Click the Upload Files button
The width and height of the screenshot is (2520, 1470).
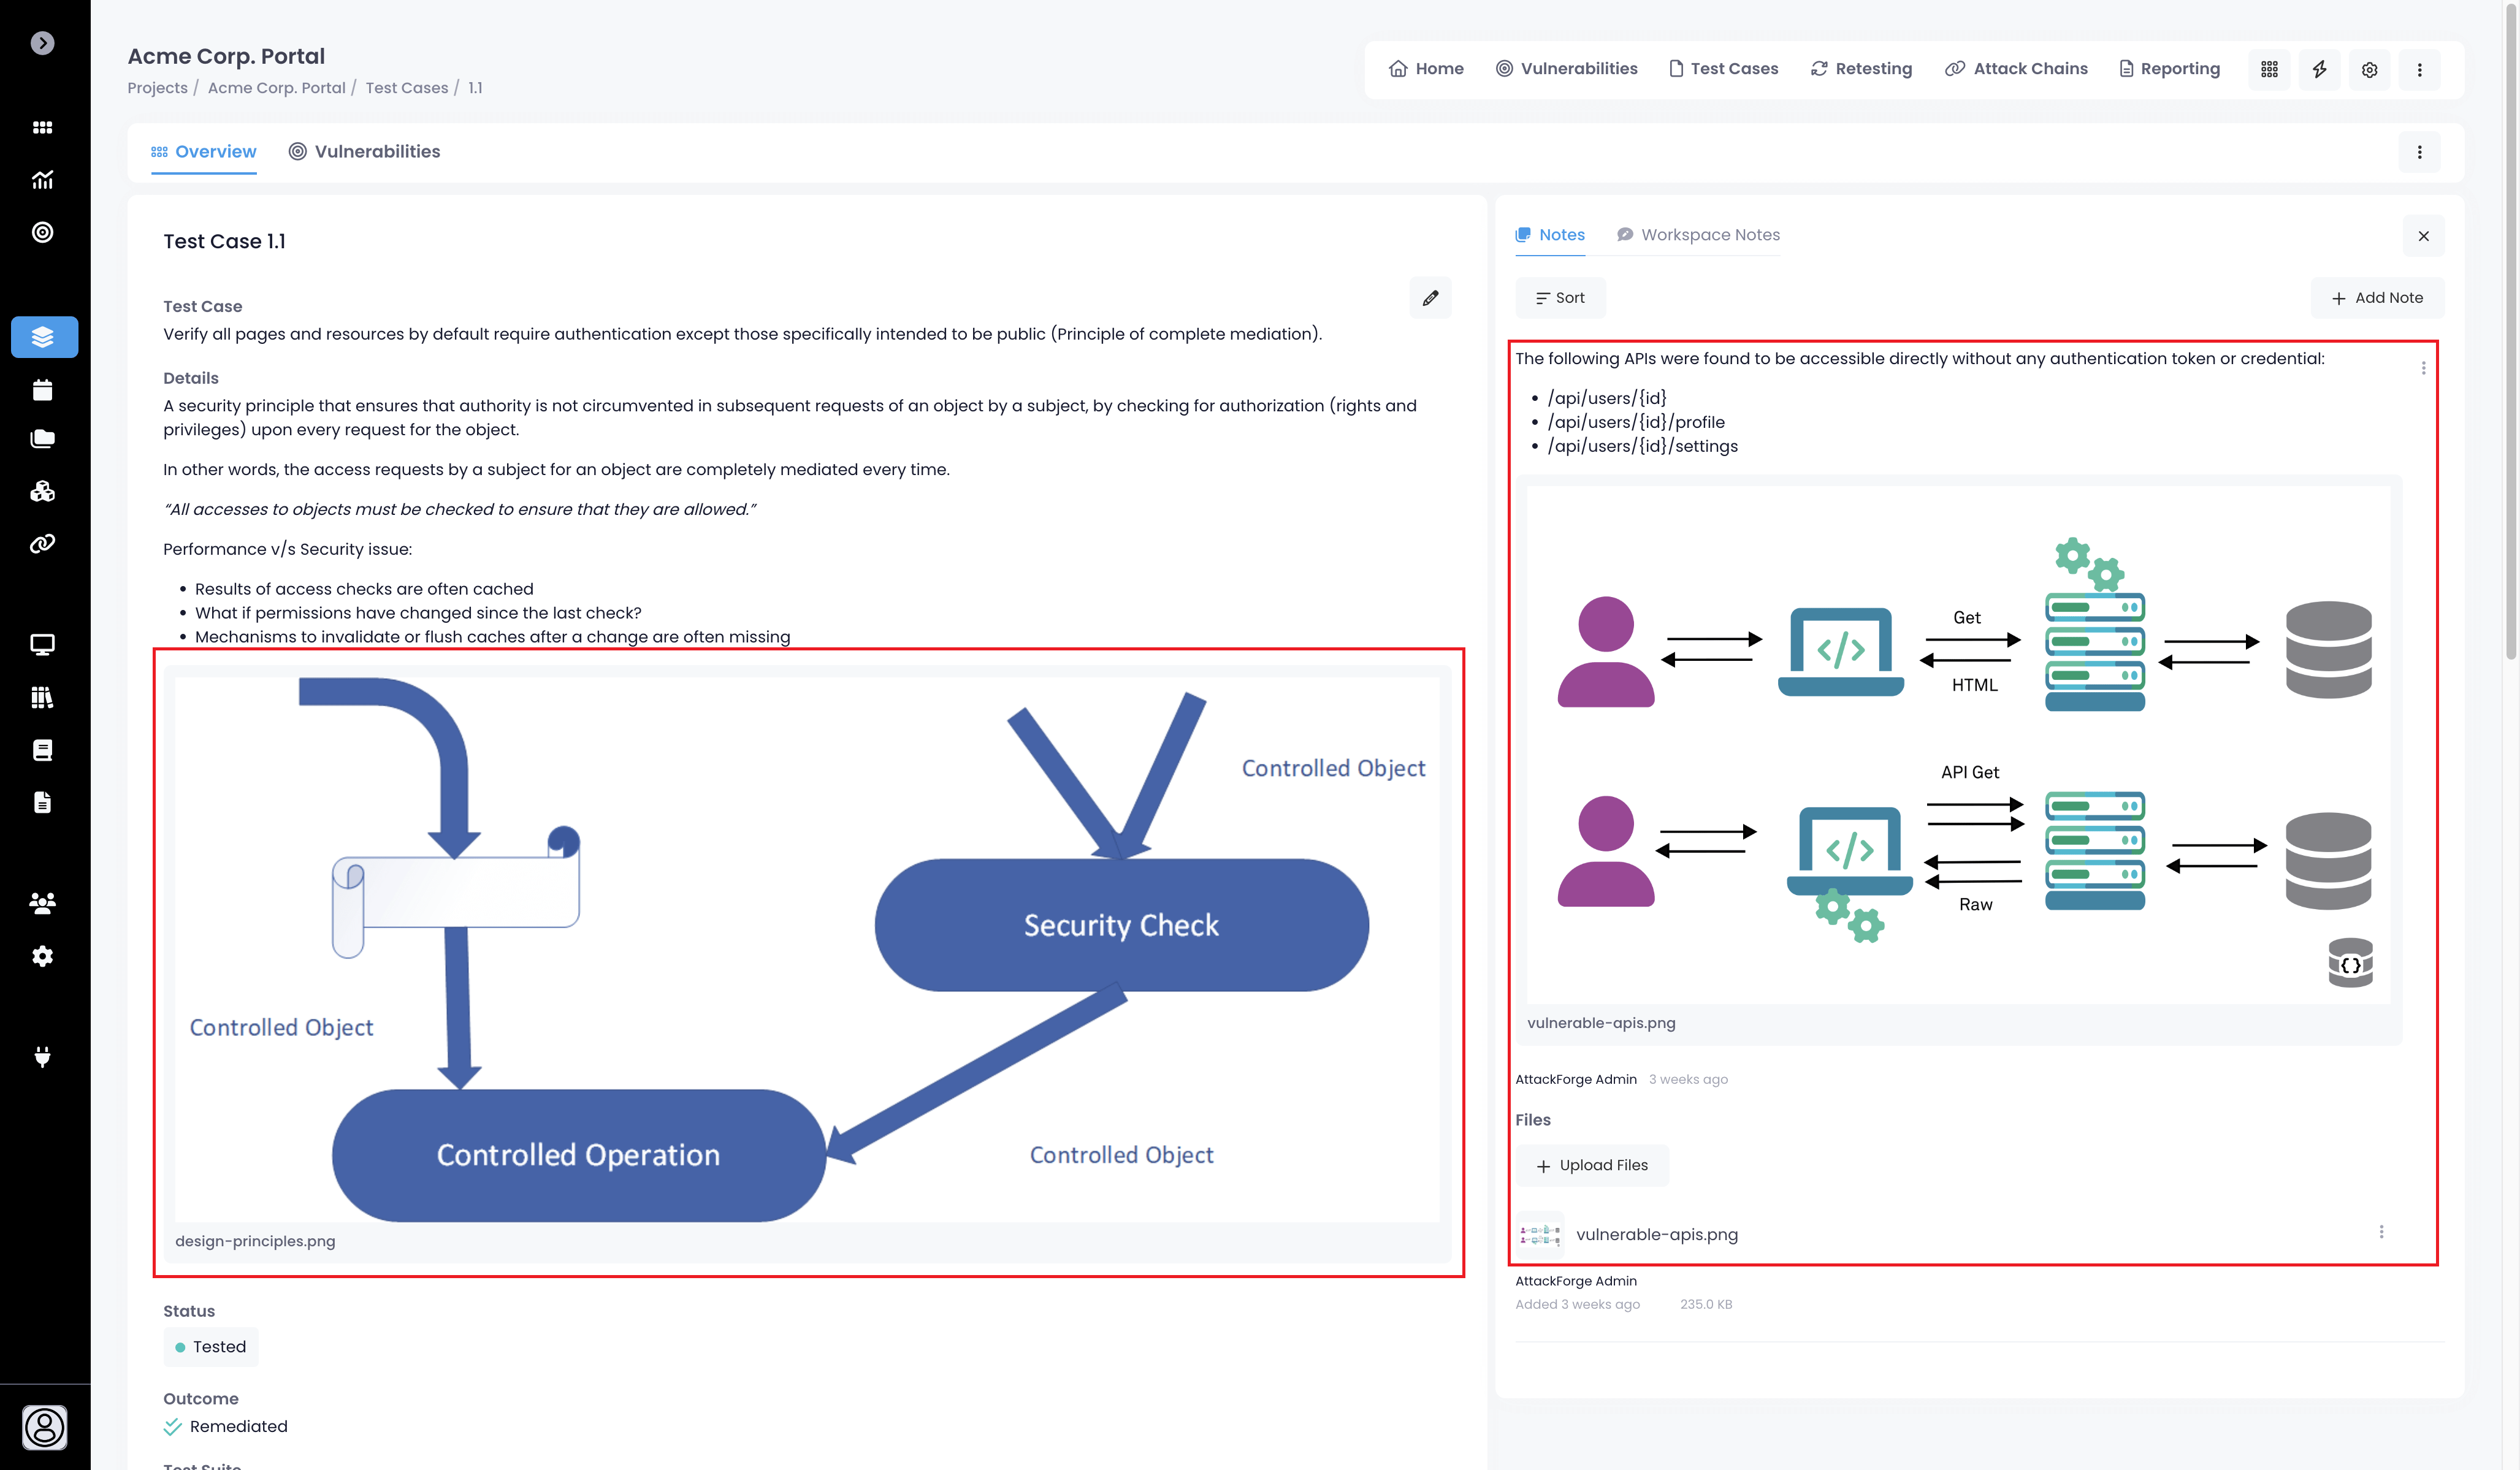pos(1591,1165)
